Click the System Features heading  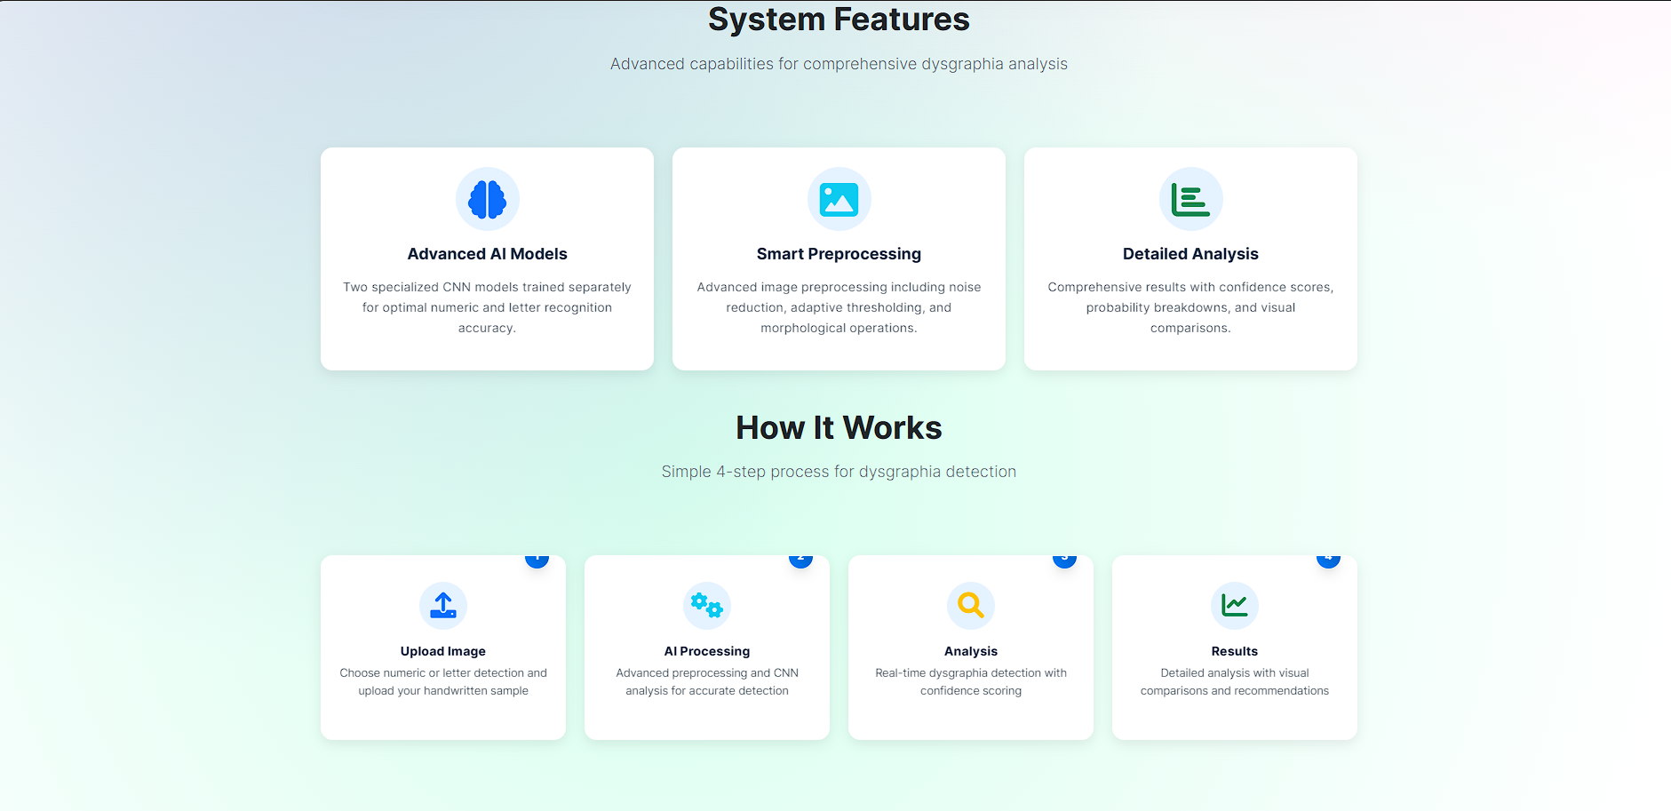point(839,20)
